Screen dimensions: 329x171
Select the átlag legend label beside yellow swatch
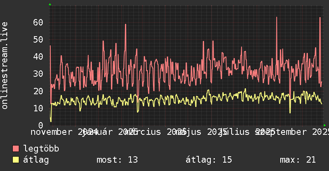click(36, 160)
